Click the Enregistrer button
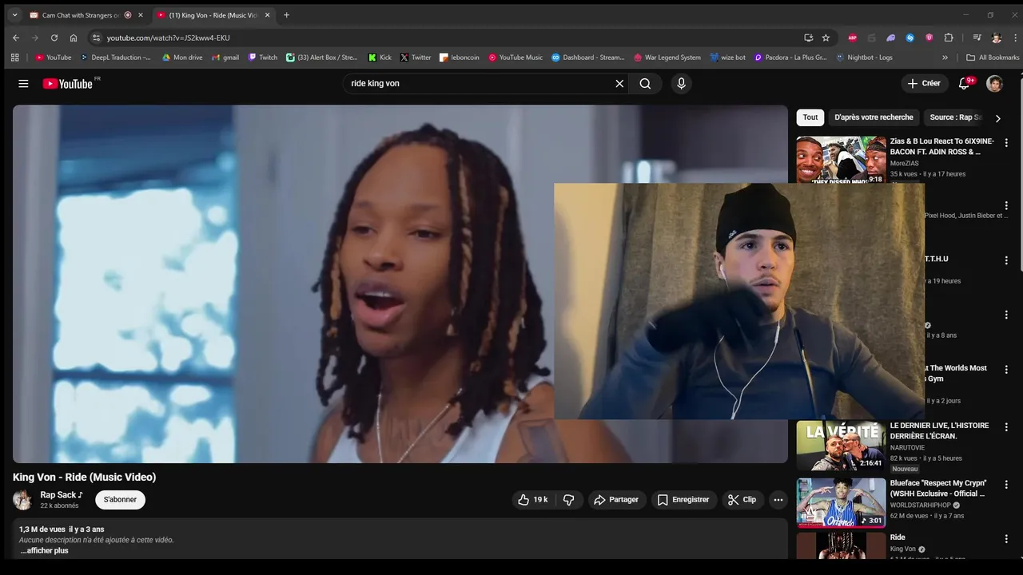Image resolution: width=1023 pixels, height=575 pixels. point(683,500)
